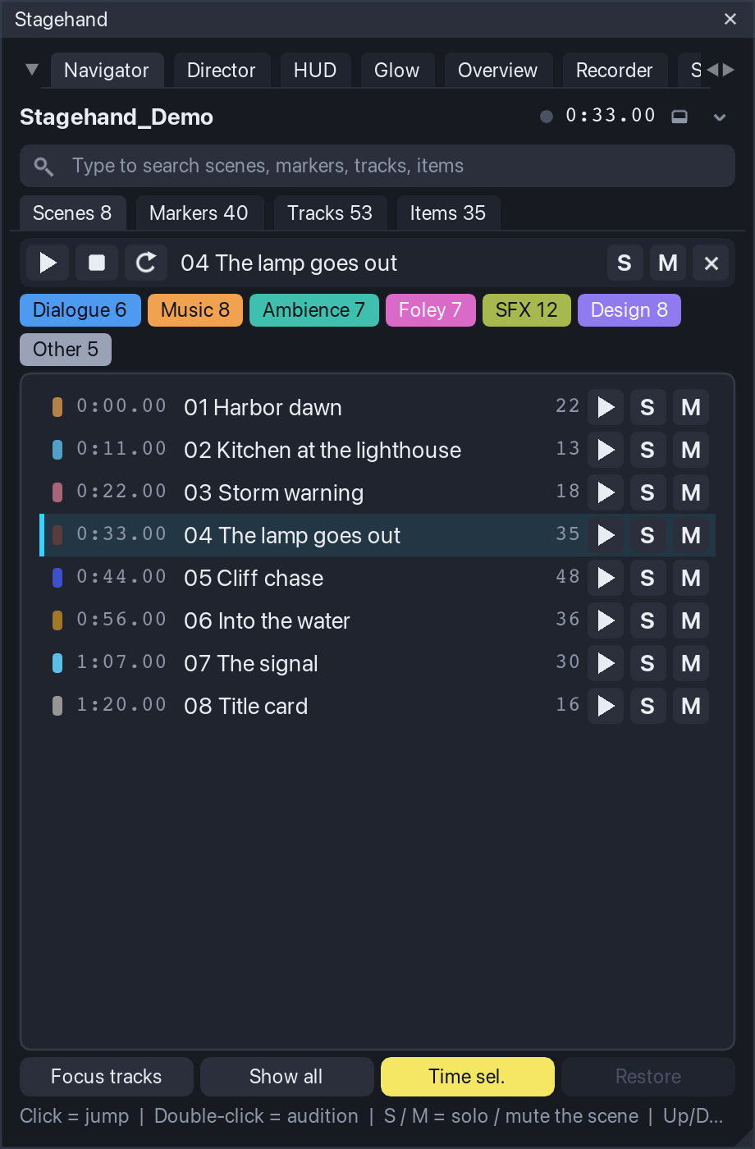Click the Show all button
Viewport: 755px width, 1149px height.
[287, 1077]
